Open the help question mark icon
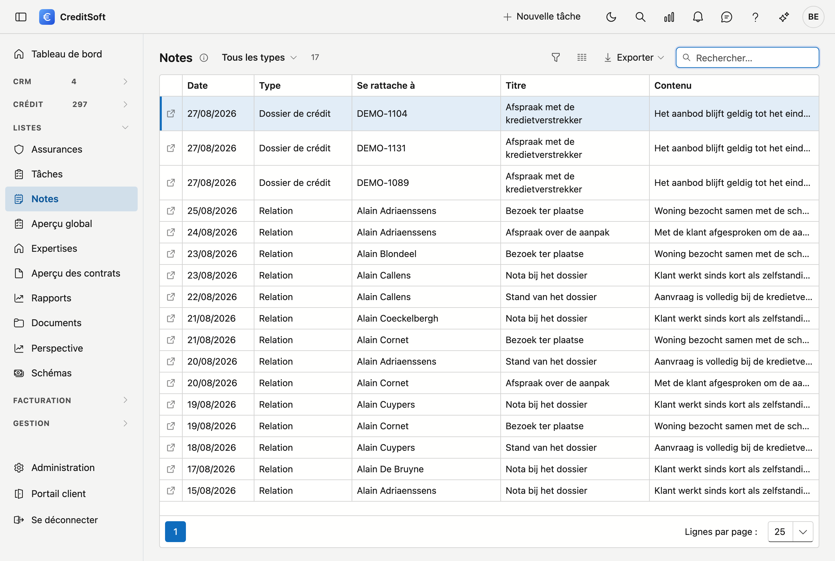The width and height of the screenshot is (835, 561). [755, 17]
